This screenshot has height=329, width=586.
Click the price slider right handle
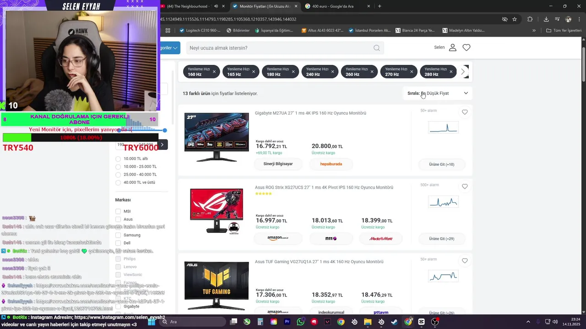(x=165, y=131)
